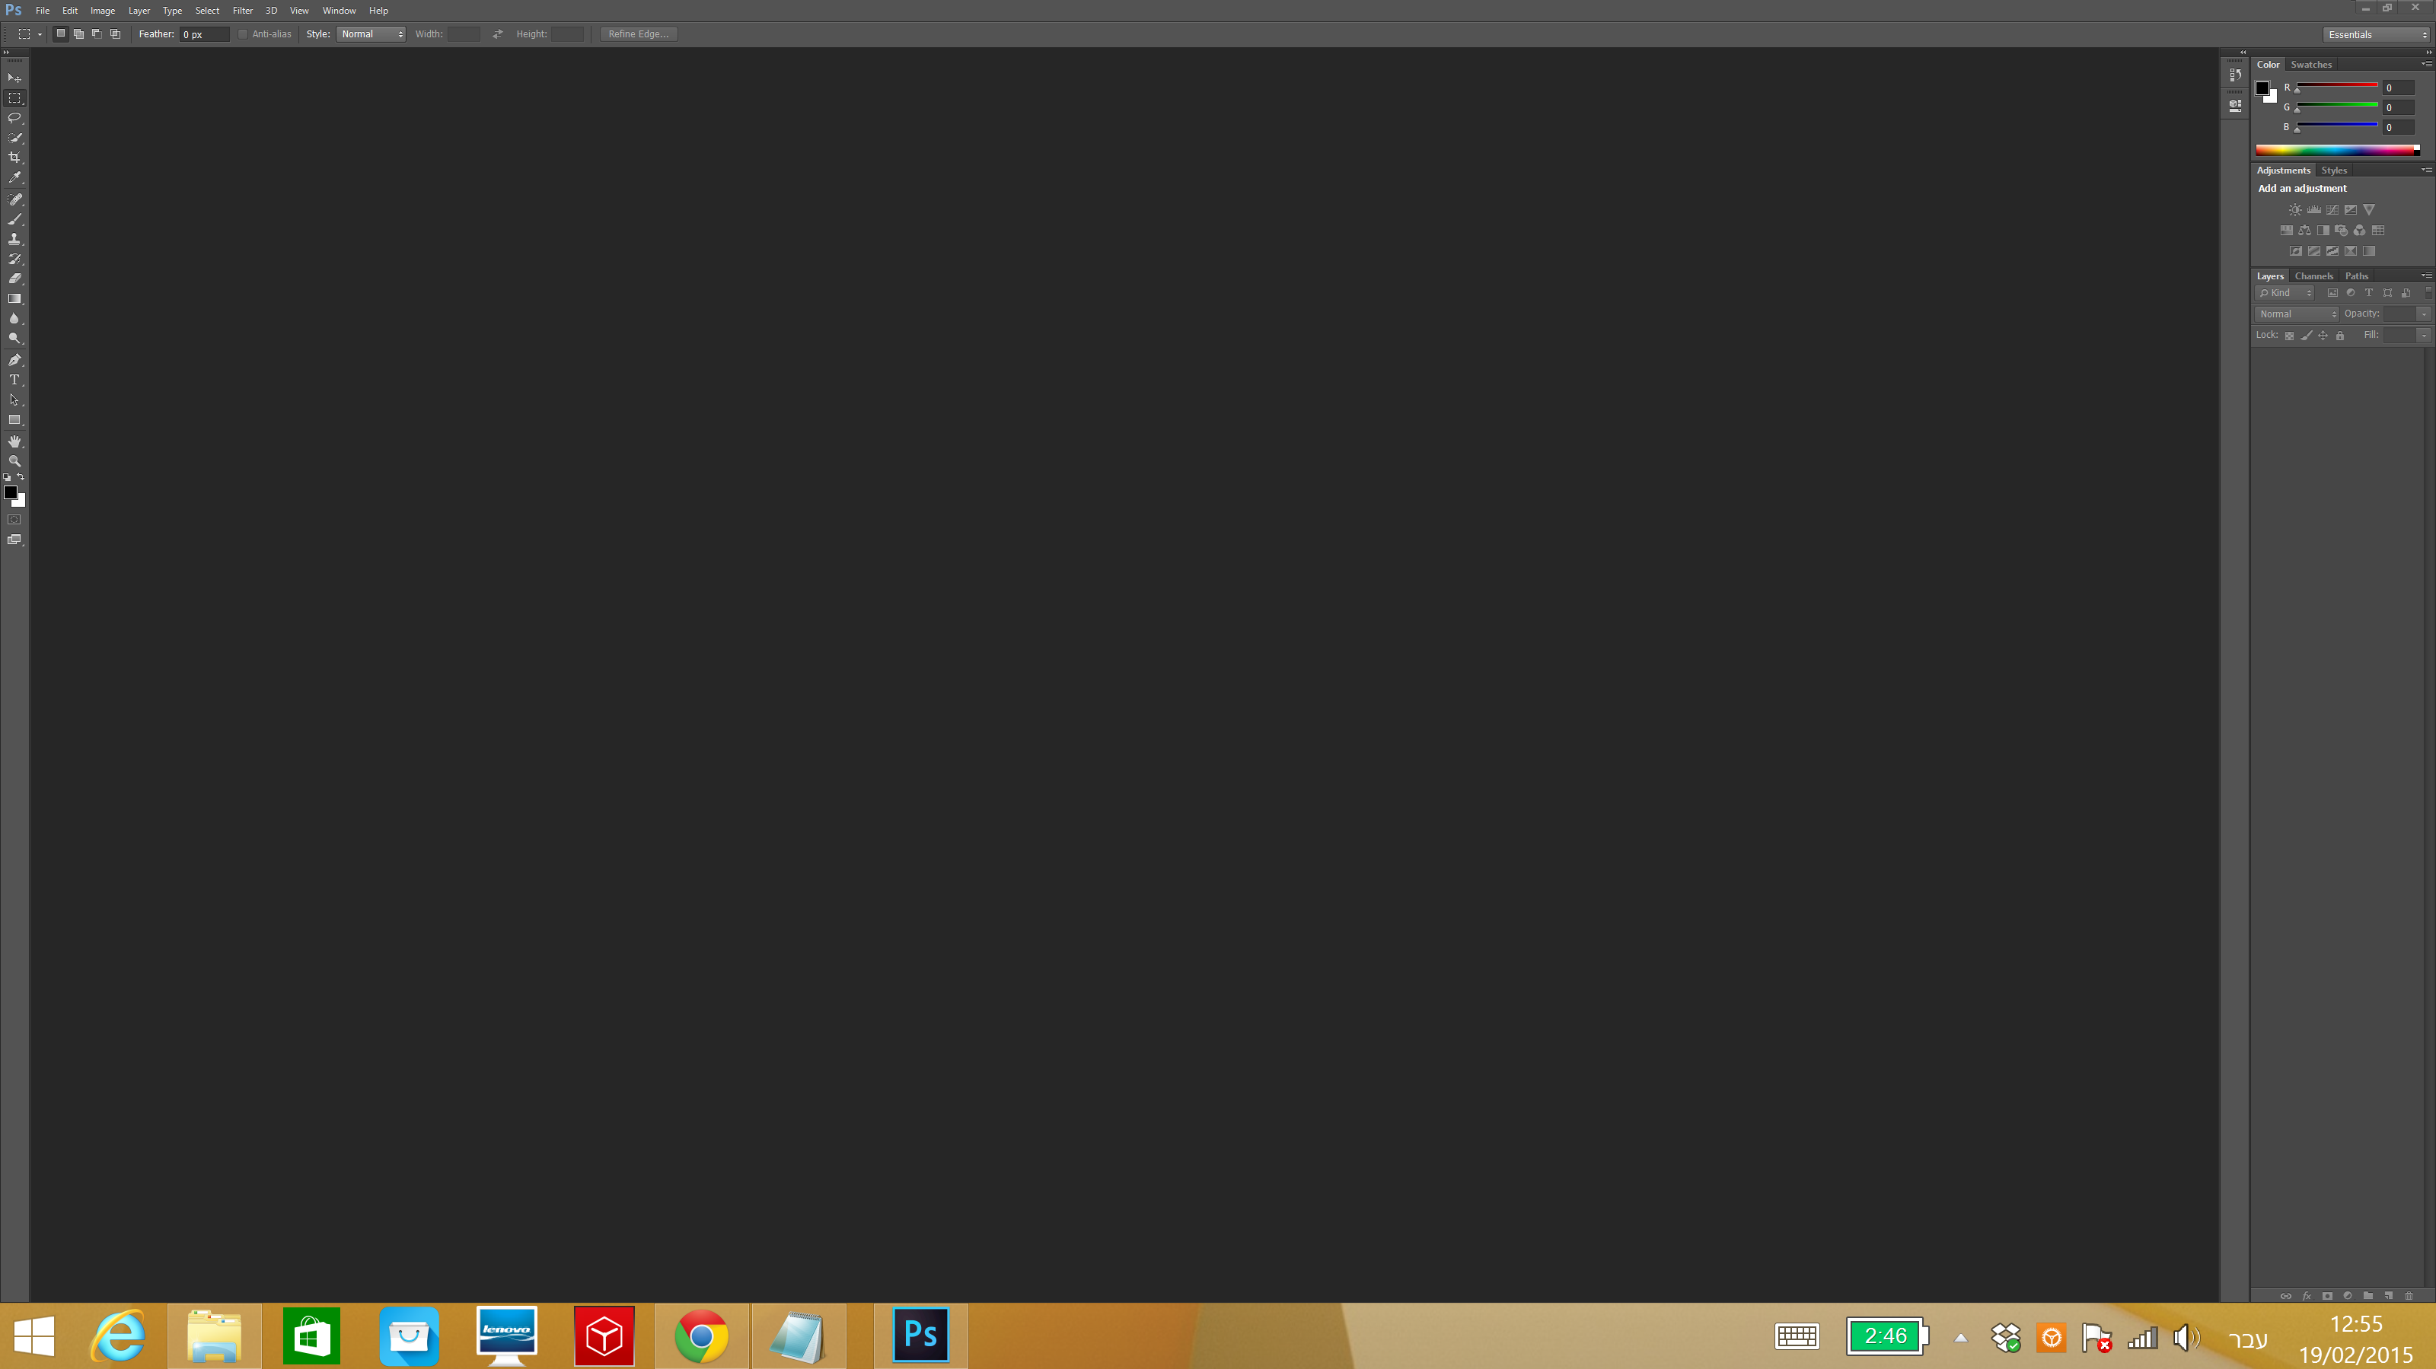Click the Refine Edge button
This screenshot has width=2436, height=1369.
[x=639, y=34]
